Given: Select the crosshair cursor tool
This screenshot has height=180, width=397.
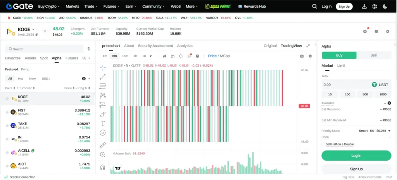Looking at the screenshot, I should pyautogui.click(x=103, y=67).
